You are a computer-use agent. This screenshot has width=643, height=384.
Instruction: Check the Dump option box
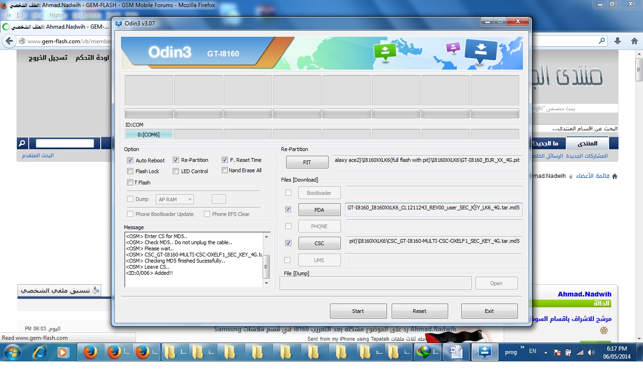(x=130, y=200)
